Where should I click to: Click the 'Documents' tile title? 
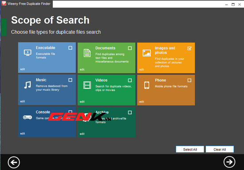coord(105,48)
